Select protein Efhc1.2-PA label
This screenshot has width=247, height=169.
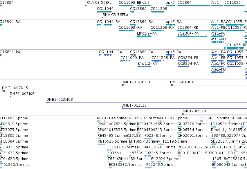(147, 64)
